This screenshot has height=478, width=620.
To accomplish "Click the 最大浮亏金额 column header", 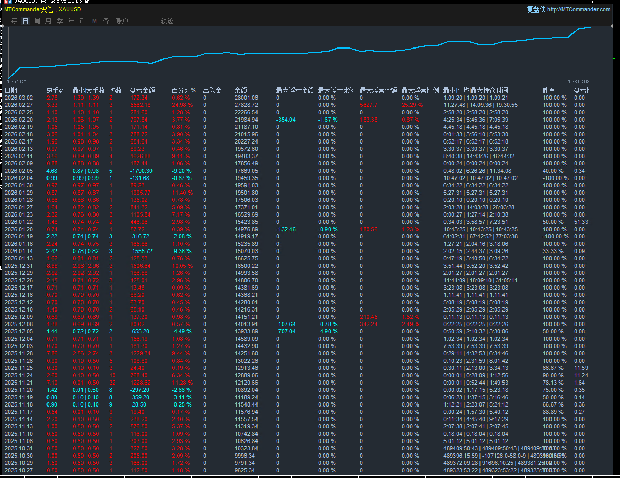I will [x=295, y=91].
